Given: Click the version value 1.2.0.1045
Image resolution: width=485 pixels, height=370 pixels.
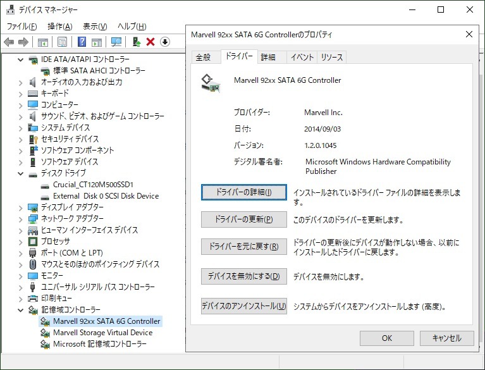Looking at the screenshot, I should [x=320, y=145].
